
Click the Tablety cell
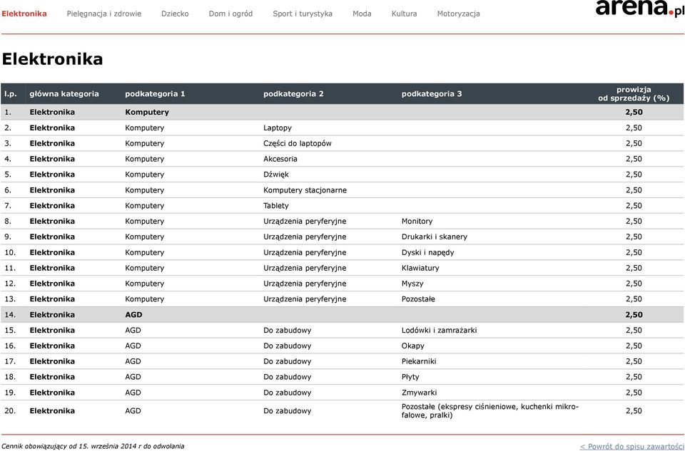(276, 206)
